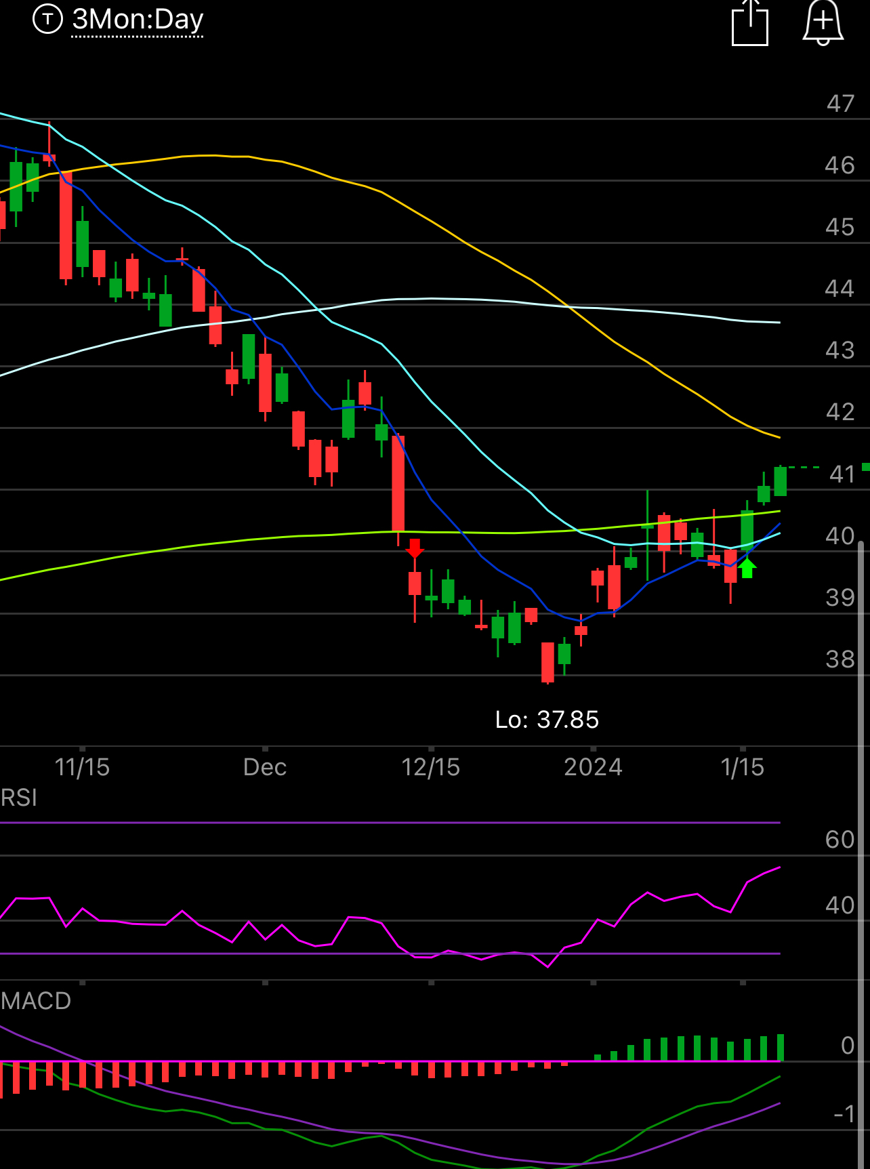Tap the MACD indicator label
870x1169 pixels.
[36, 1001]
